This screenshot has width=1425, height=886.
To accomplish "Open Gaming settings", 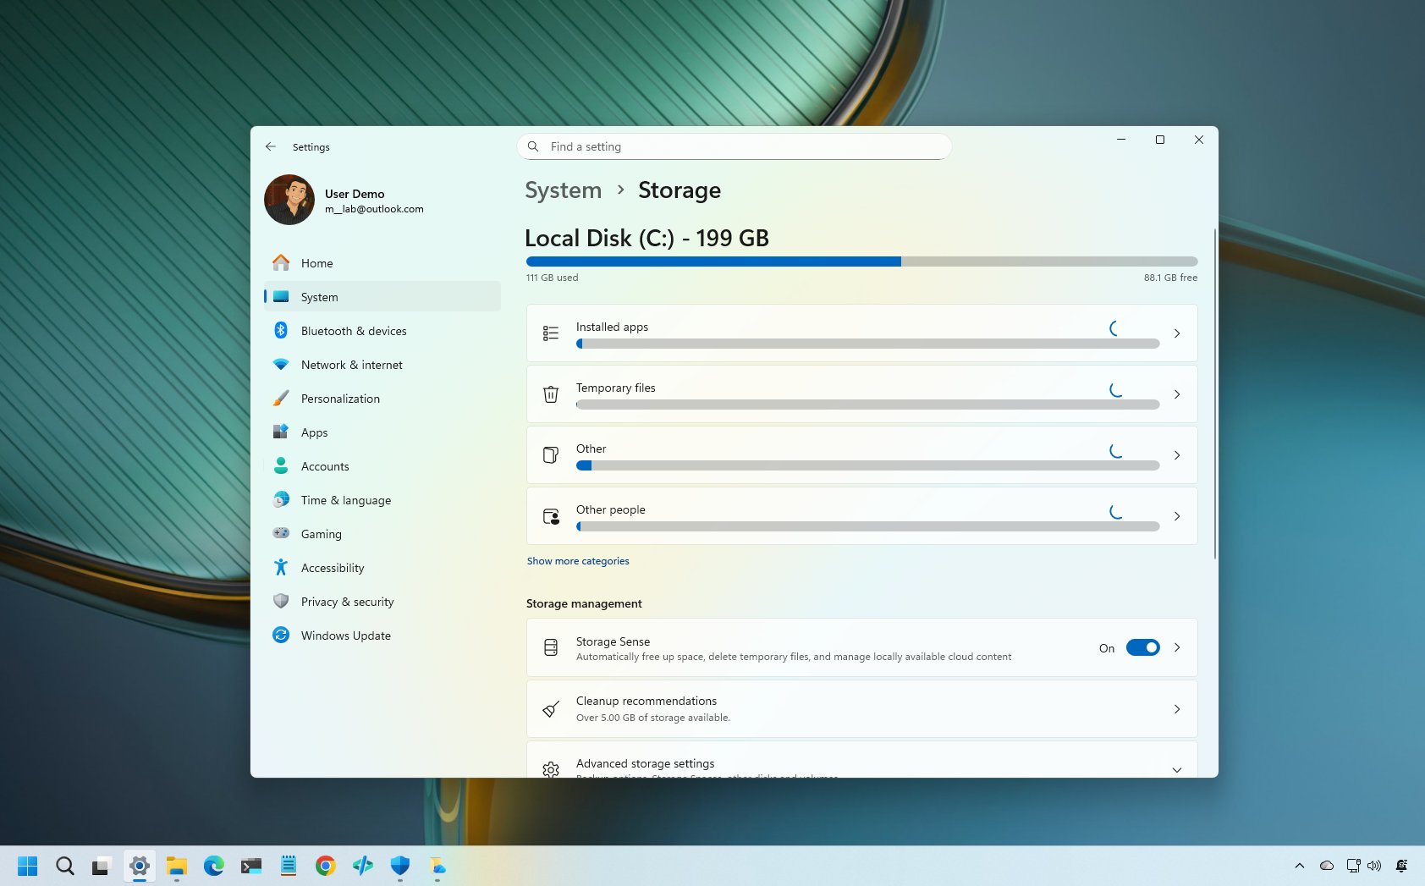I will [321, 534].
